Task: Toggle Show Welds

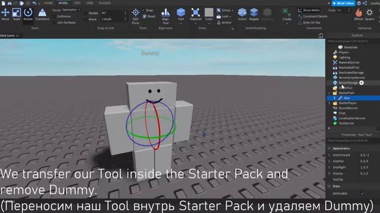Action: (x=309, y=10)
